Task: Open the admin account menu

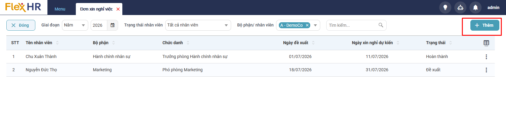Action: click(x=493, y=8)
